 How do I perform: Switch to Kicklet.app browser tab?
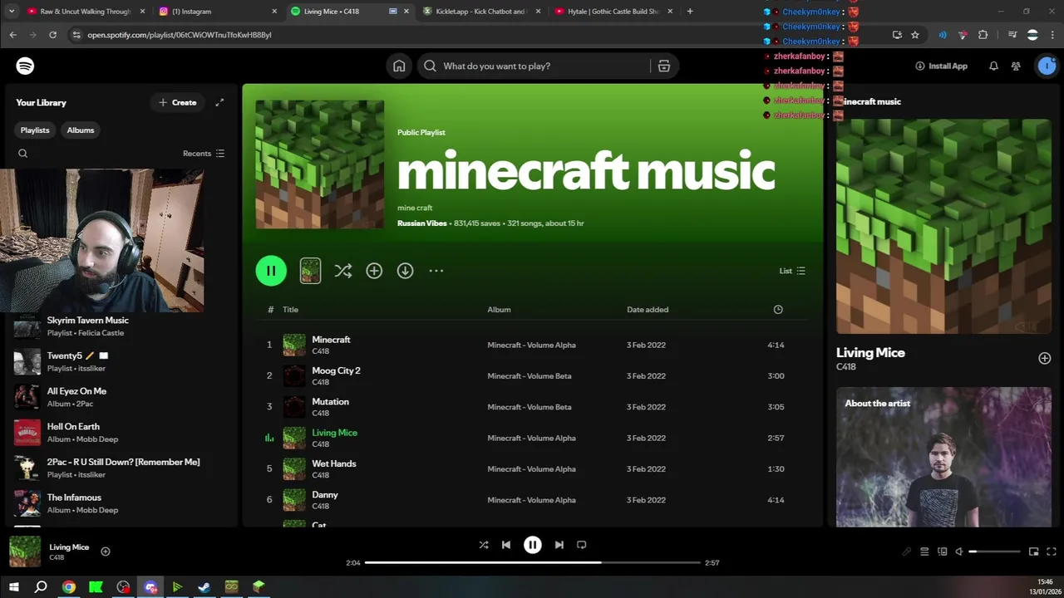(481, 12)
